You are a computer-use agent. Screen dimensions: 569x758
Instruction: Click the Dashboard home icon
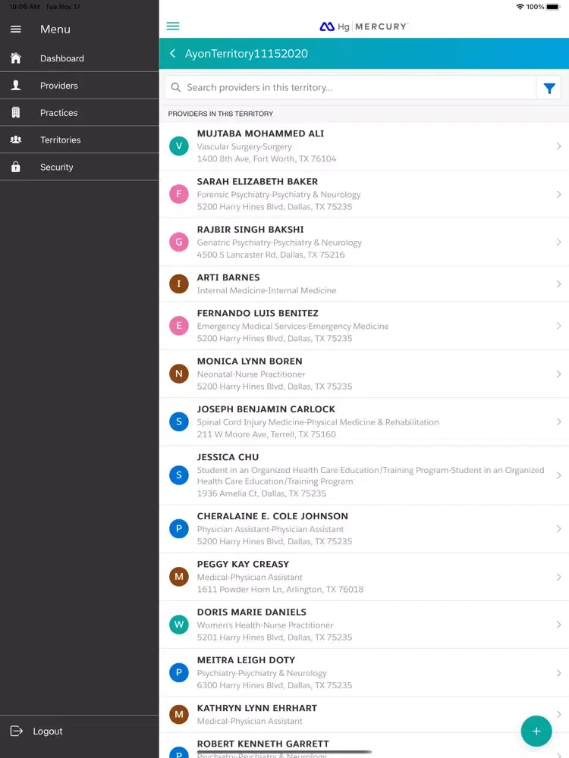pos(16,58)
